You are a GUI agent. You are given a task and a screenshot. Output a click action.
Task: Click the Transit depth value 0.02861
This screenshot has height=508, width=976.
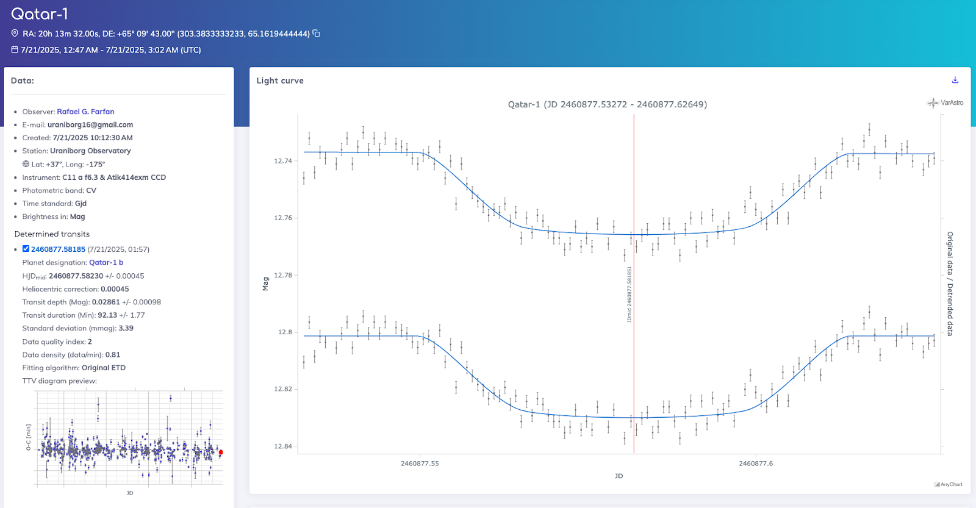tap(106, 302)
